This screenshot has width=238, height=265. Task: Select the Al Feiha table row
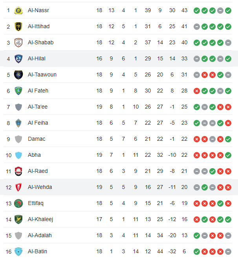[x=118, y=123]
